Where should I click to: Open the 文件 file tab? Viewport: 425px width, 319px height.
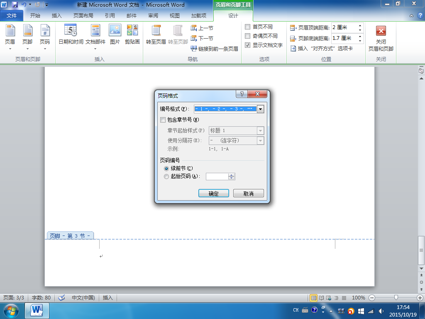[x=12, y=16]
